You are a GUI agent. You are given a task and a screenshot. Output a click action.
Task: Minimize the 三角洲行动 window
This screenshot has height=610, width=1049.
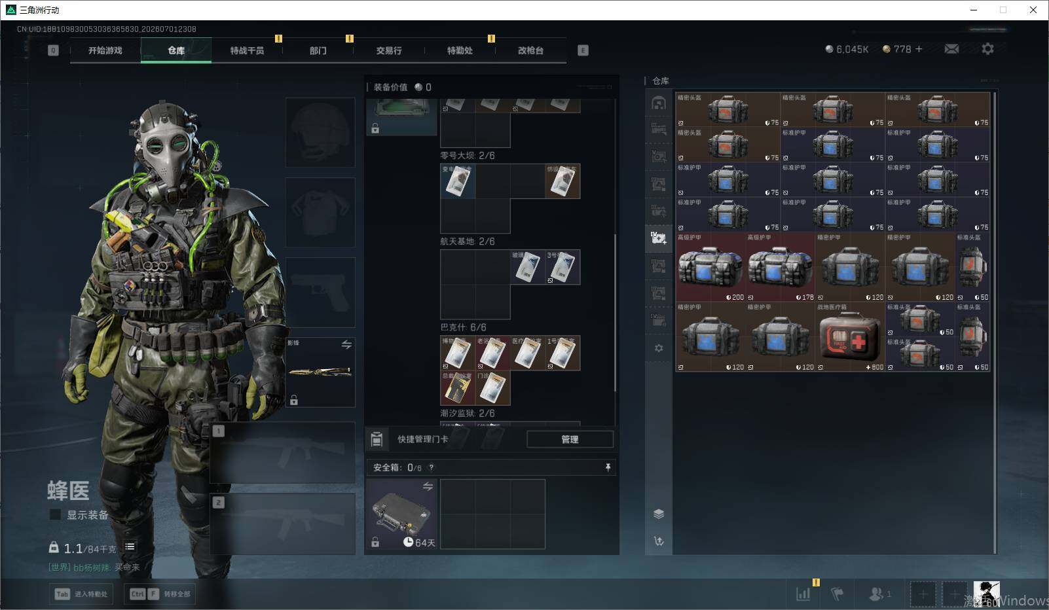pos(974,10)
